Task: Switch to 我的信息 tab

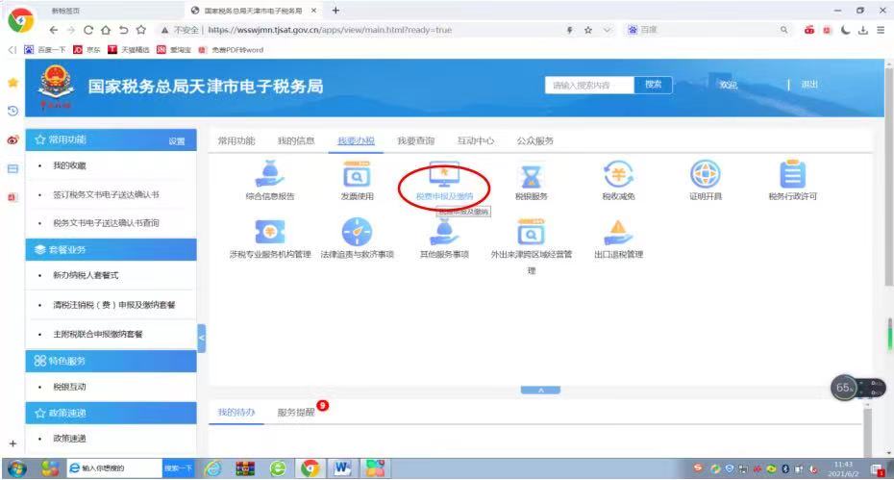Action: (x=296, y=141)
